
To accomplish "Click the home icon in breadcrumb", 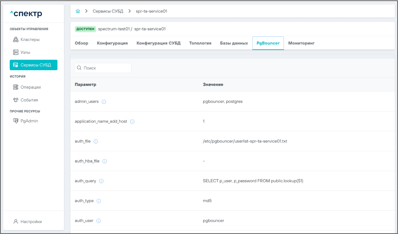I will click(78, 11).
